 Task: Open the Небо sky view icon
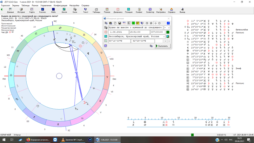point(53,10)
